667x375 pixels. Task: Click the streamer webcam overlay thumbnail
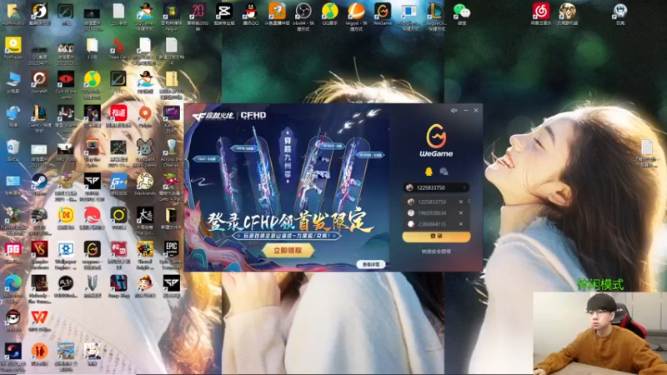599,332
